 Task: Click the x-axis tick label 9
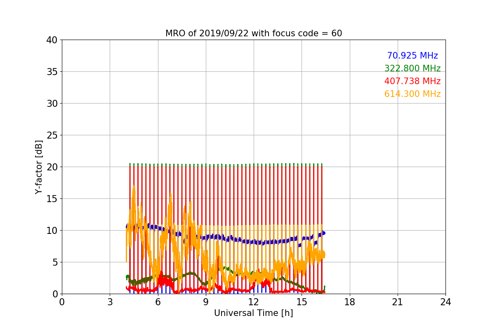tap(206, 302)
